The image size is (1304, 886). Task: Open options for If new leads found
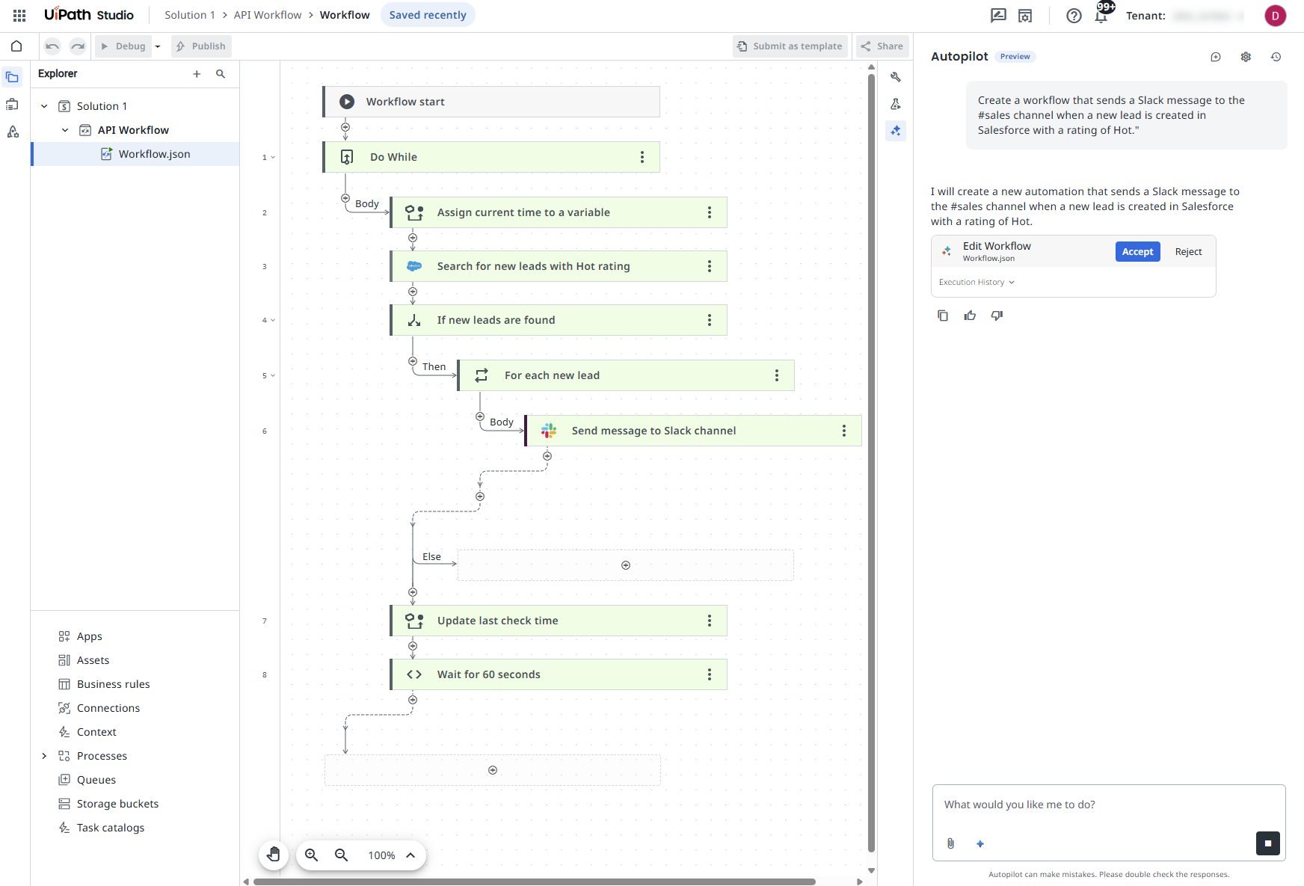[x=710, y=320]
